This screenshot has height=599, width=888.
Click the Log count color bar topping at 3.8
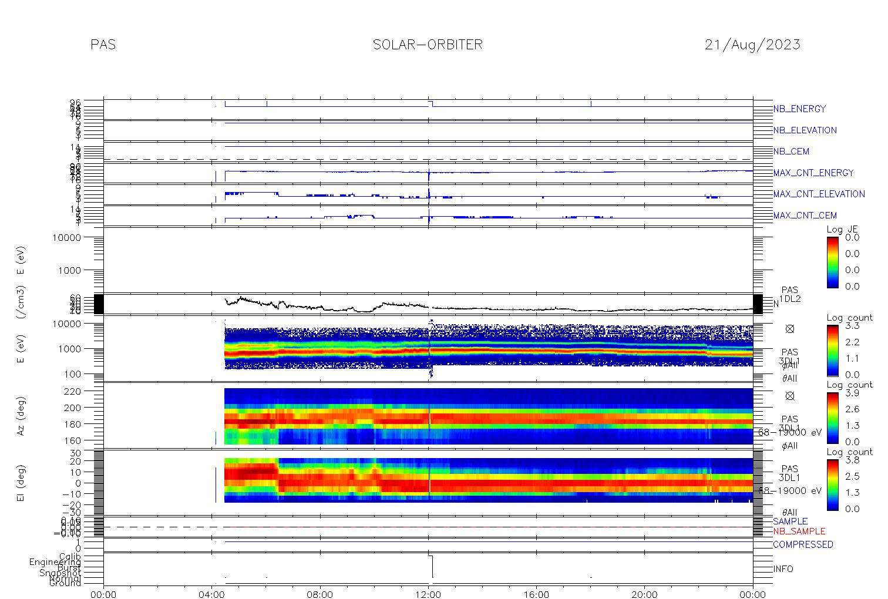tap(833, 484)
